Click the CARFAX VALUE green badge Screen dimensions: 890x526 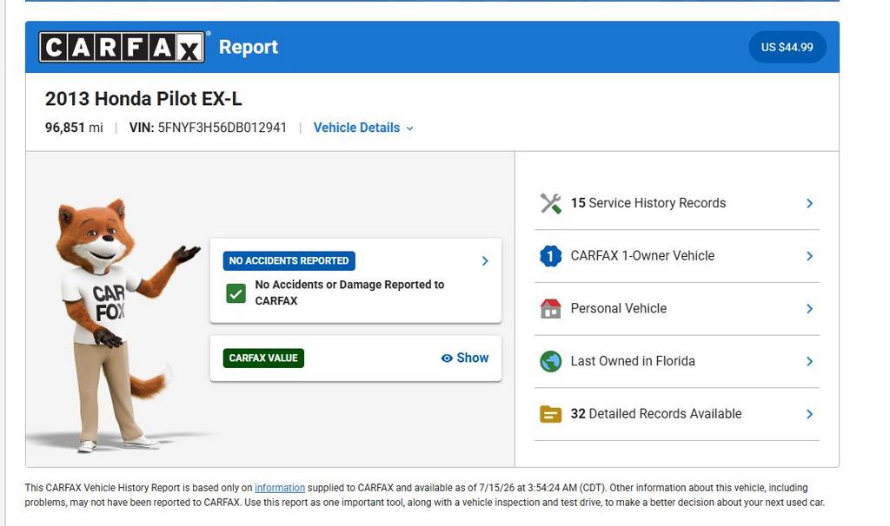263,358
